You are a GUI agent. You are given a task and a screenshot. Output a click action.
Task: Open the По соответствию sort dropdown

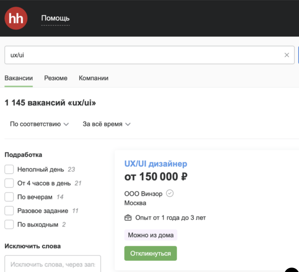tap(39, 124)
